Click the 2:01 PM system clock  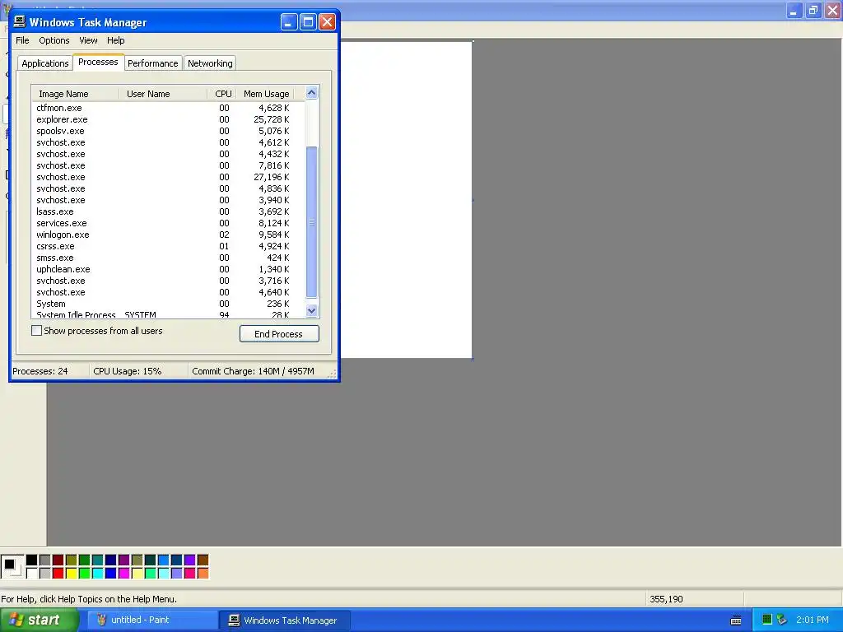[x=813, y=620]
